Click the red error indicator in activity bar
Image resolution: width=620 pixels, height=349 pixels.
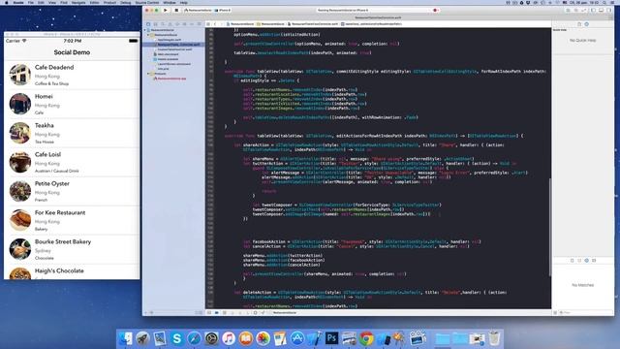[x=435, y=11]
